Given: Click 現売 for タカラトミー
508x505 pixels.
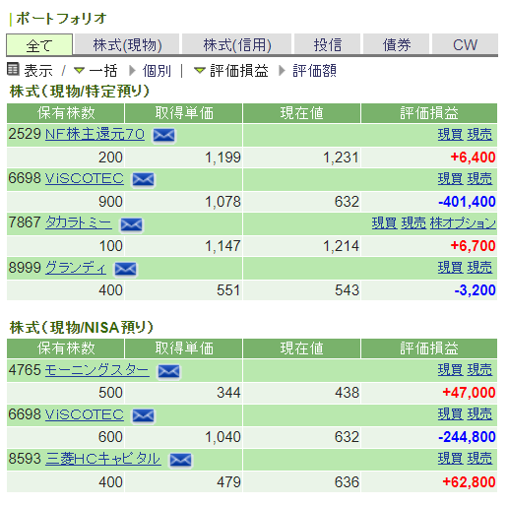Looking at the screenshot, I should point(413,222).
